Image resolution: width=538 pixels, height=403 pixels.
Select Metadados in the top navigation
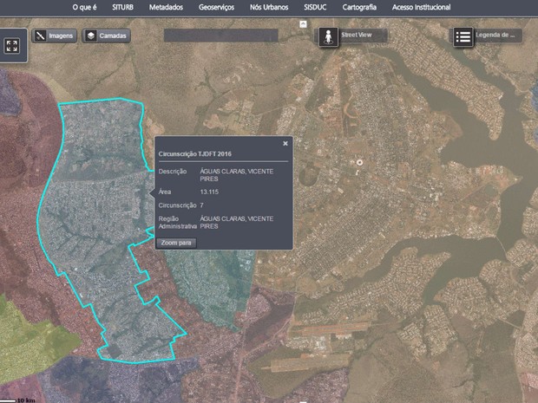tap(166, 6)
